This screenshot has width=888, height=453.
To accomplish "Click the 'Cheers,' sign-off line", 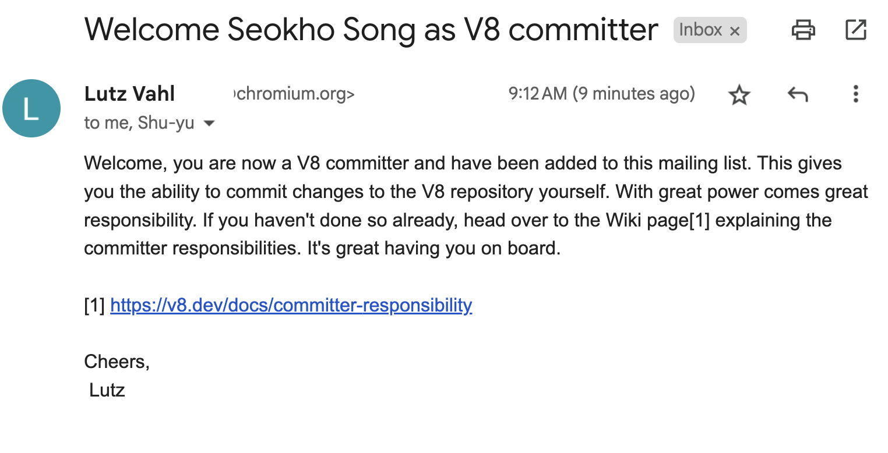I will pos(117,362).
